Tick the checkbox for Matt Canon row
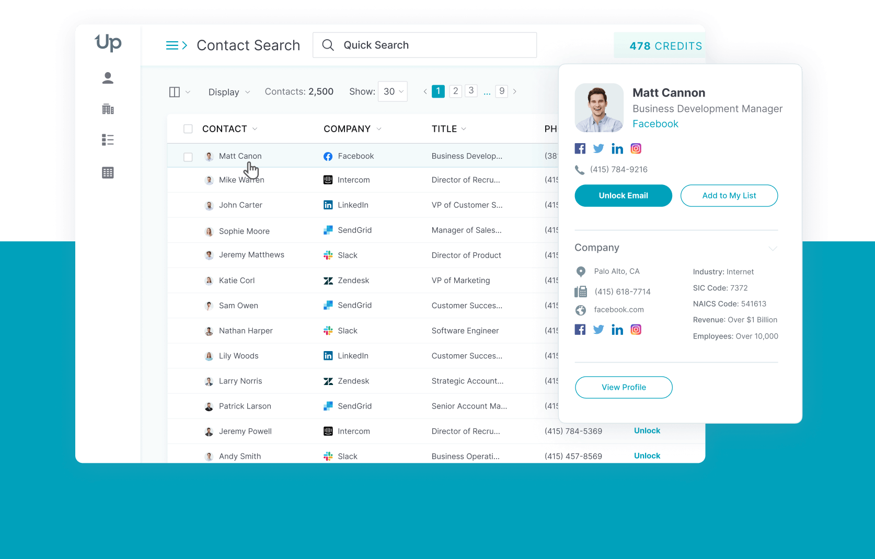The height and width of the screenshot is (559, 875). click(x=188, y=157)
